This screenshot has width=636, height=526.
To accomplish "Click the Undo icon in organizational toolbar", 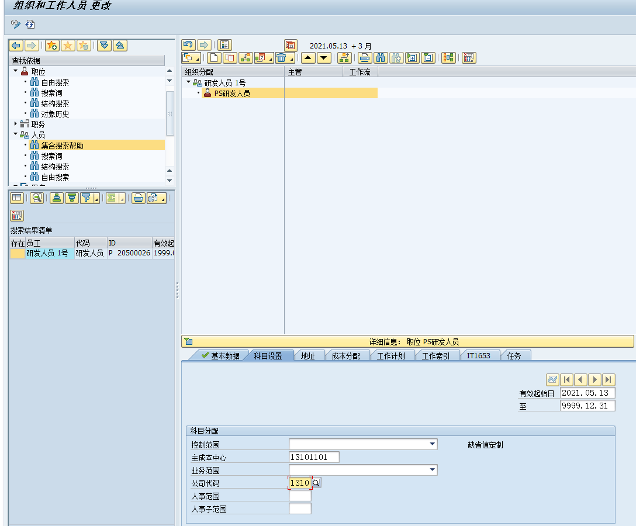I will (189, 44).
